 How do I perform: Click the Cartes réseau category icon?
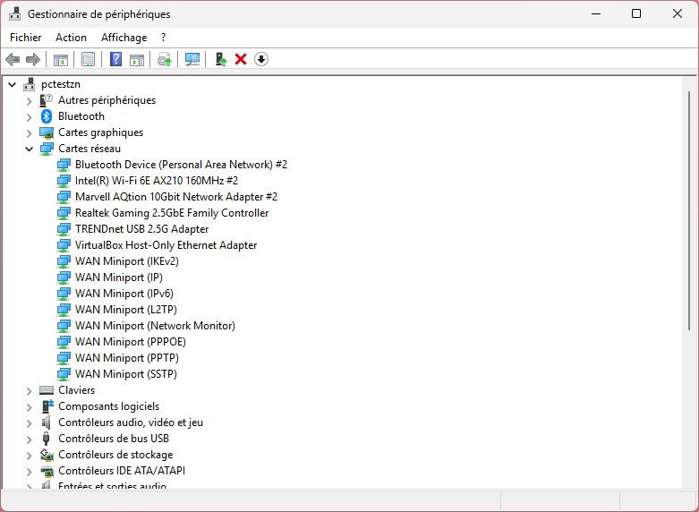47,149
